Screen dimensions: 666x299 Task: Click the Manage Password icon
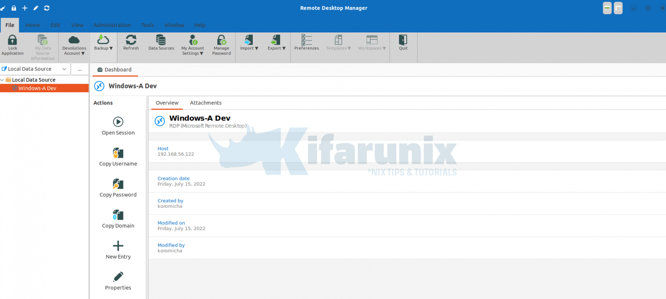(221, 45)
